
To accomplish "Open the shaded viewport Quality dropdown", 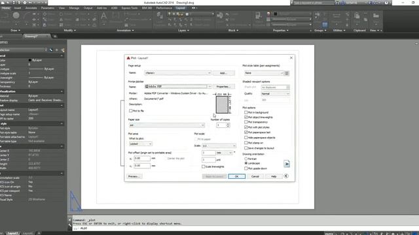I will tap(275, 94).
